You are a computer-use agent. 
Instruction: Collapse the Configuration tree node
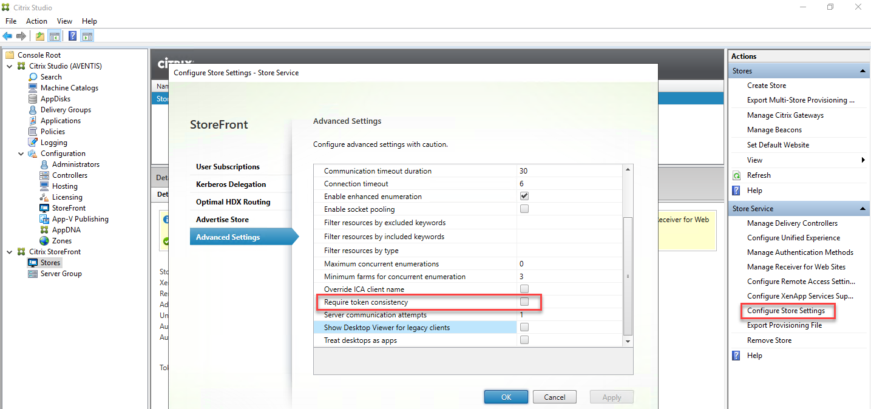[21, 153]
